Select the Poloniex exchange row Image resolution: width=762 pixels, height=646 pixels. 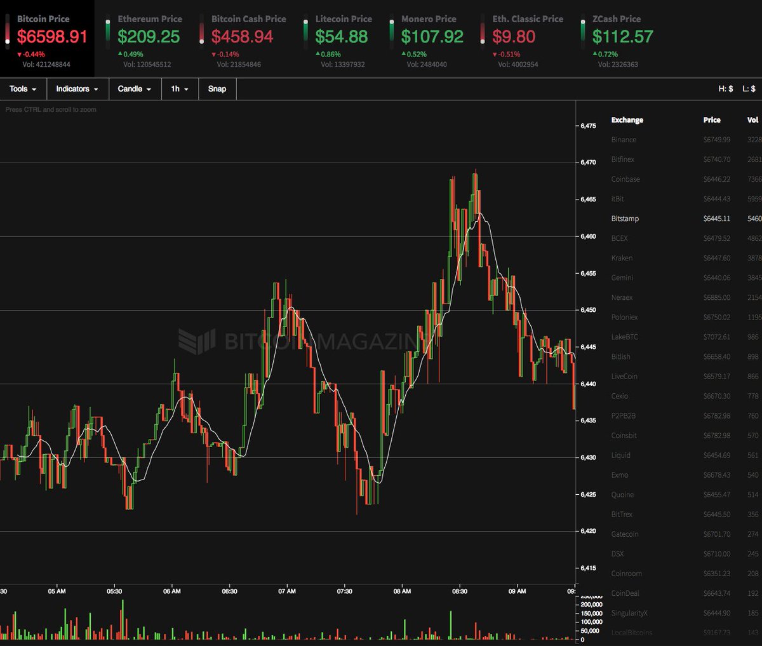pyautogui.click(x=686, y=317)
